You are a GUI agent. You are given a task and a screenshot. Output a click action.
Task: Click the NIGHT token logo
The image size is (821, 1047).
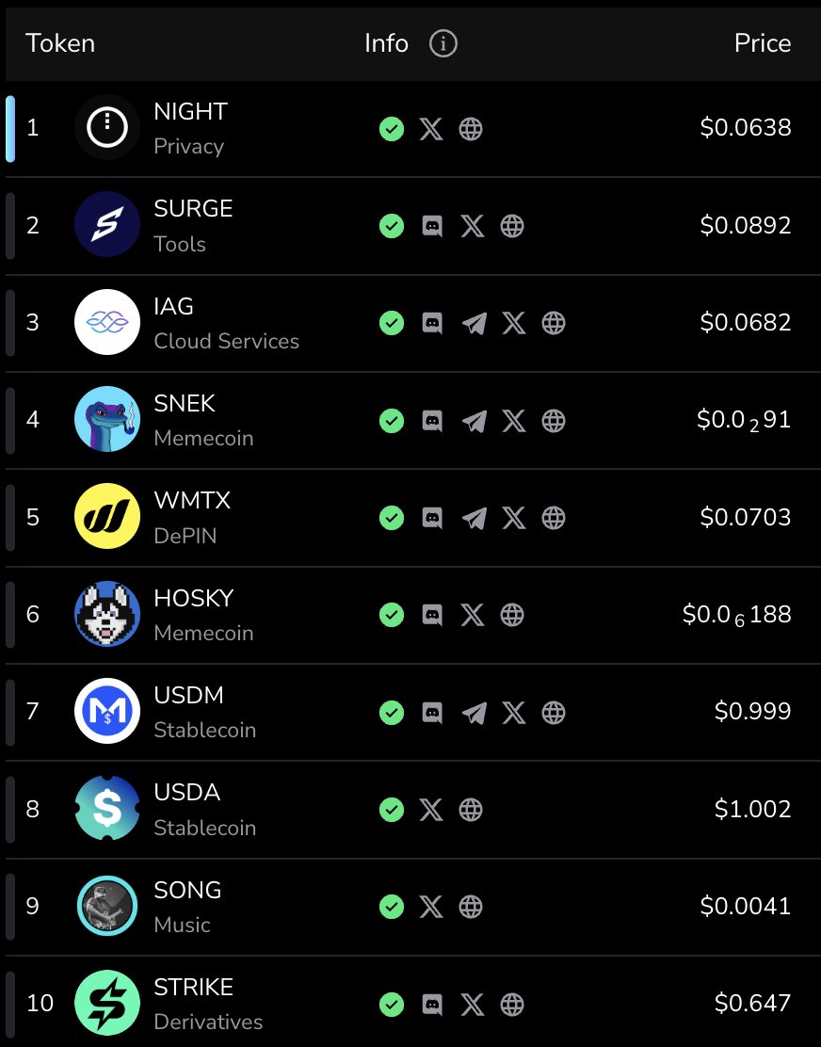(x=106, y=128)
